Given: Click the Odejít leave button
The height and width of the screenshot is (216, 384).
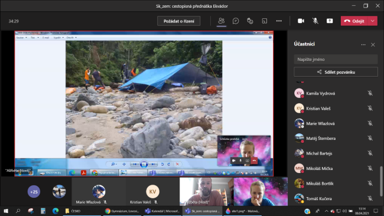Looking at the screenshot, I should pyautogui.click(x=354, y=21).
